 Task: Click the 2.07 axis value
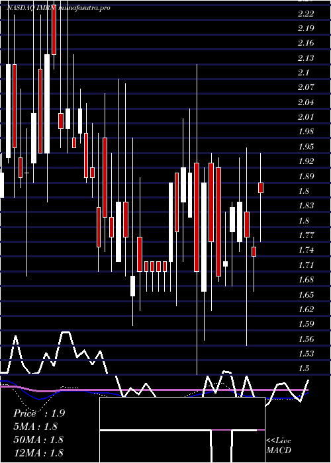coord(306,87)
